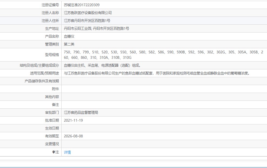Select address 江苏省丹阳市开发区百胜路1号

(87, 21)
